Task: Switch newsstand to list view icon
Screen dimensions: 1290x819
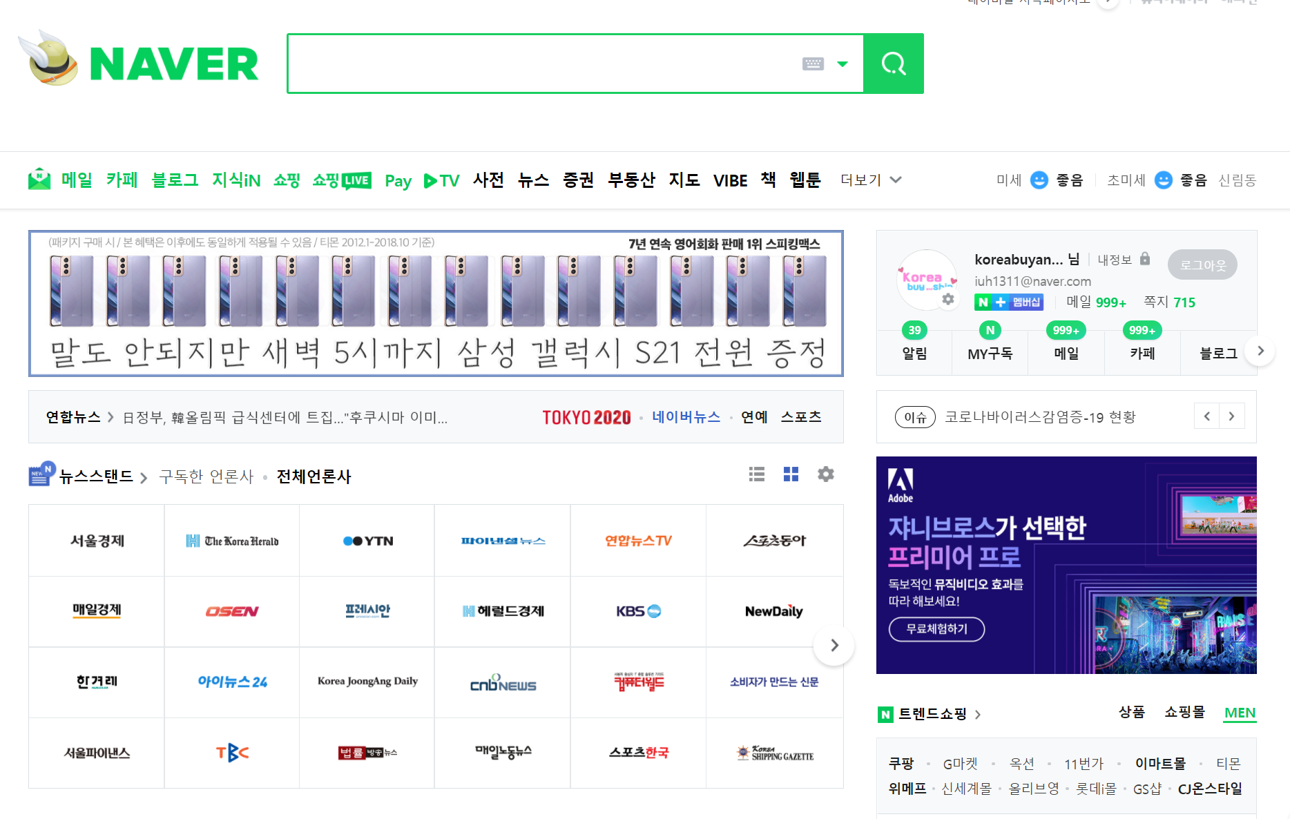Action: pos(757,474)
